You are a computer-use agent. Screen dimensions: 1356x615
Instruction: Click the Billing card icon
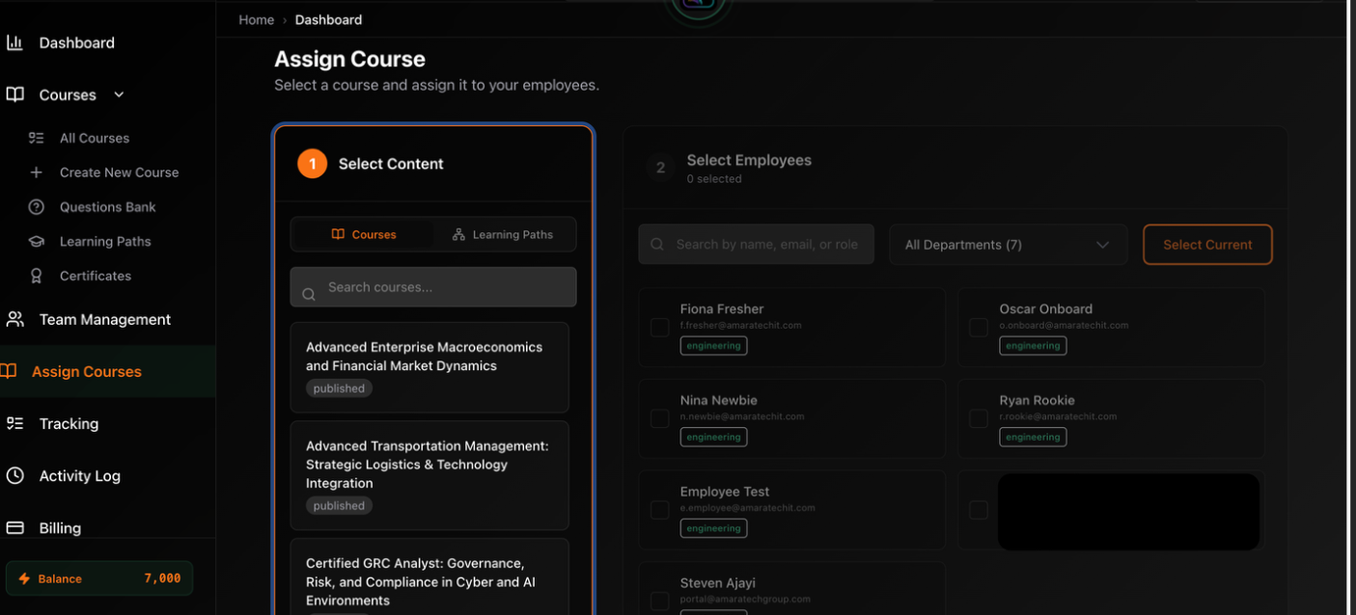tap(14, 527)
